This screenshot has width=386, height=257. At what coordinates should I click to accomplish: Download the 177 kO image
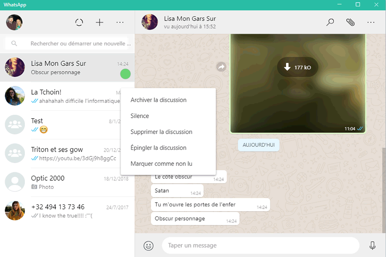pos(297,67)
